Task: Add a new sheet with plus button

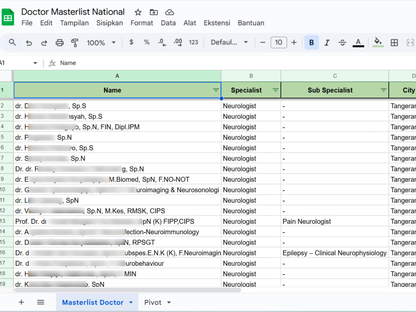Action: tap(21, 302)
